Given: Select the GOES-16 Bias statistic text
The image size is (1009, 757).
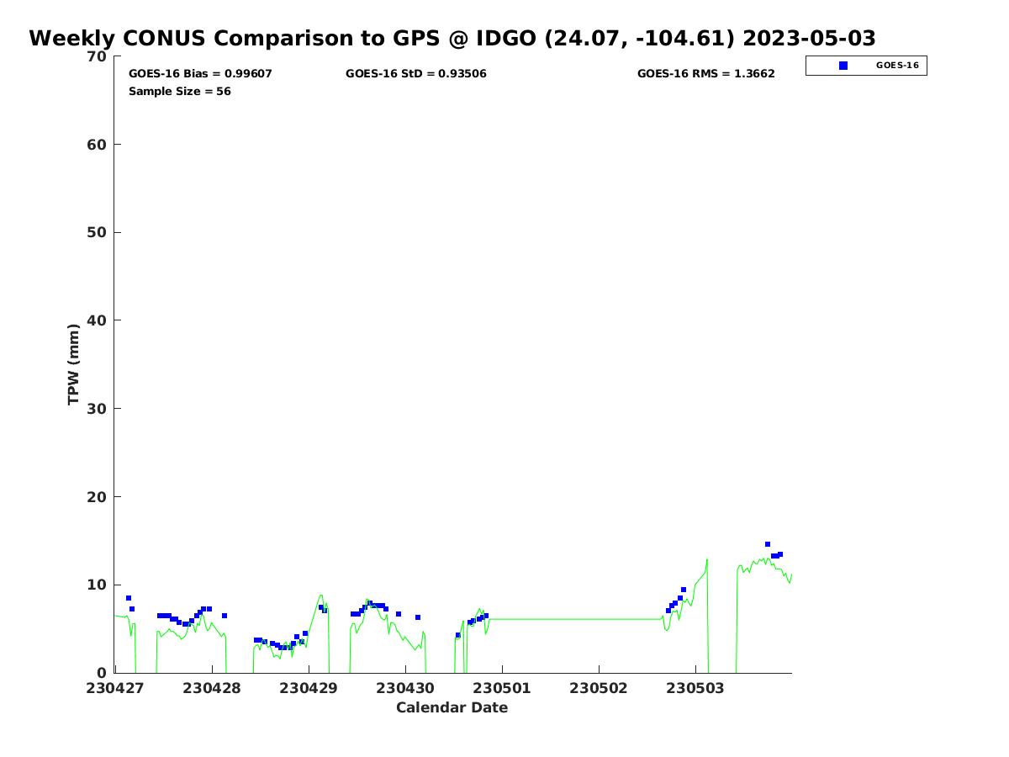Looking at the screenshot, I should point(200,74).
